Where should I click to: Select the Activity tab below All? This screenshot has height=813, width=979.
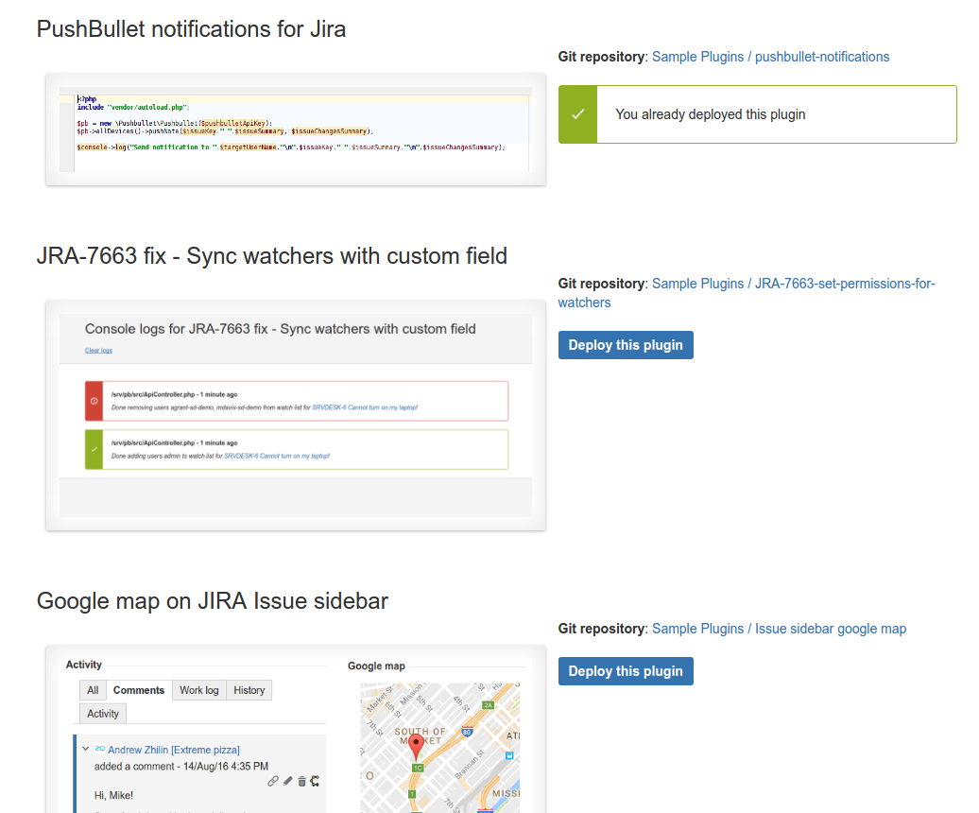[103, 714]
